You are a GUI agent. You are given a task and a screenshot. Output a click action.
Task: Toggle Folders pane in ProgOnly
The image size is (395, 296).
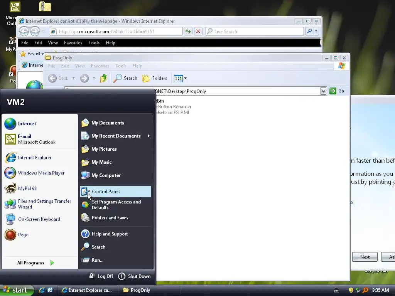pos(154,78)
